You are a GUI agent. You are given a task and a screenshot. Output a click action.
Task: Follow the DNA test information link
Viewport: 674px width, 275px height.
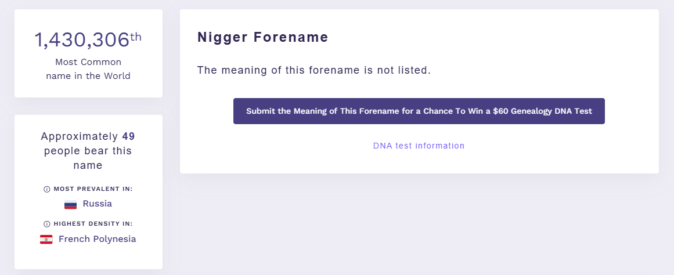[x=419, y=146]
